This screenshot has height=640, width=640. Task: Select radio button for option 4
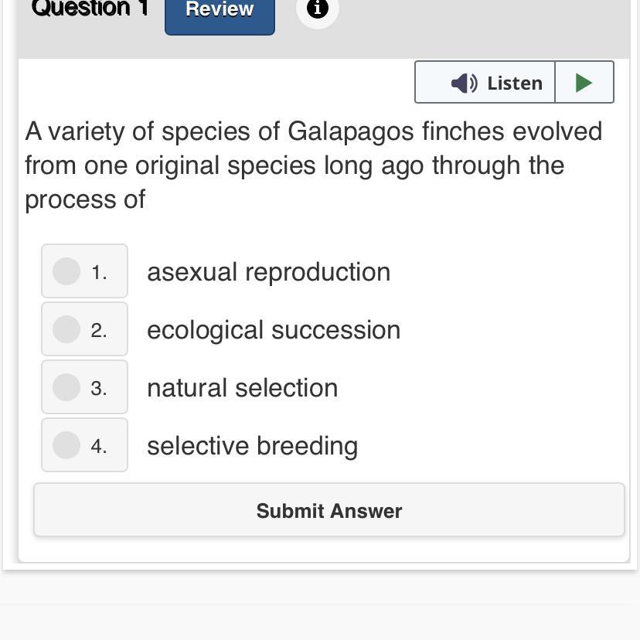click(x=66, y=445)
